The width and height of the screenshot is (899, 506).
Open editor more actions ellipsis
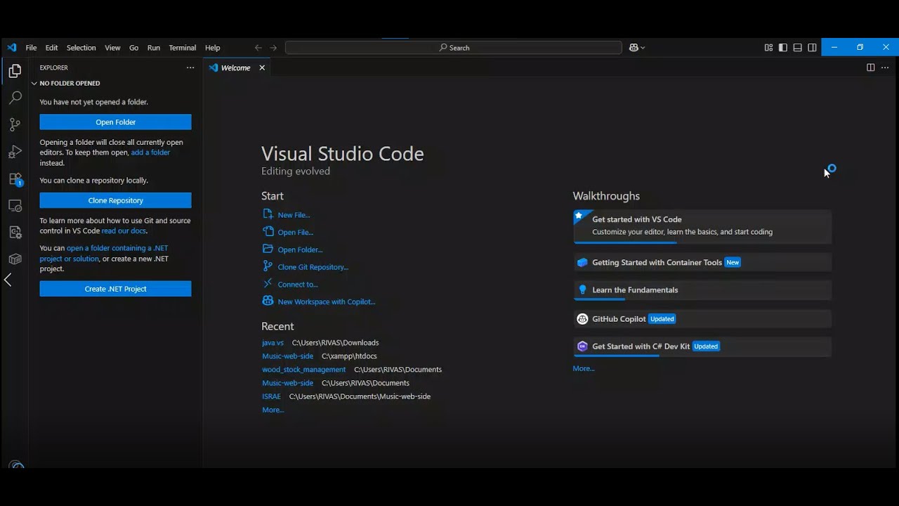(x=885, y=67)
